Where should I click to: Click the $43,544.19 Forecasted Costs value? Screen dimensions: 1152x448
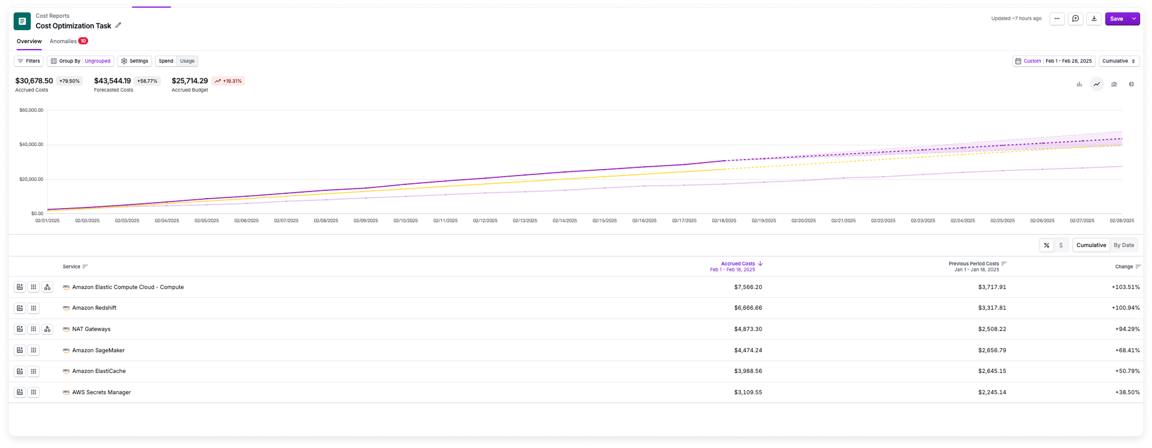[112, 81]
